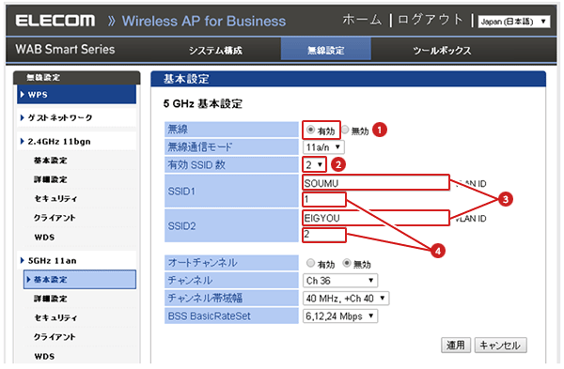Click the WAB Smart Series text
This screenshot has height=369, width=564.
click(x=65, y=49)
